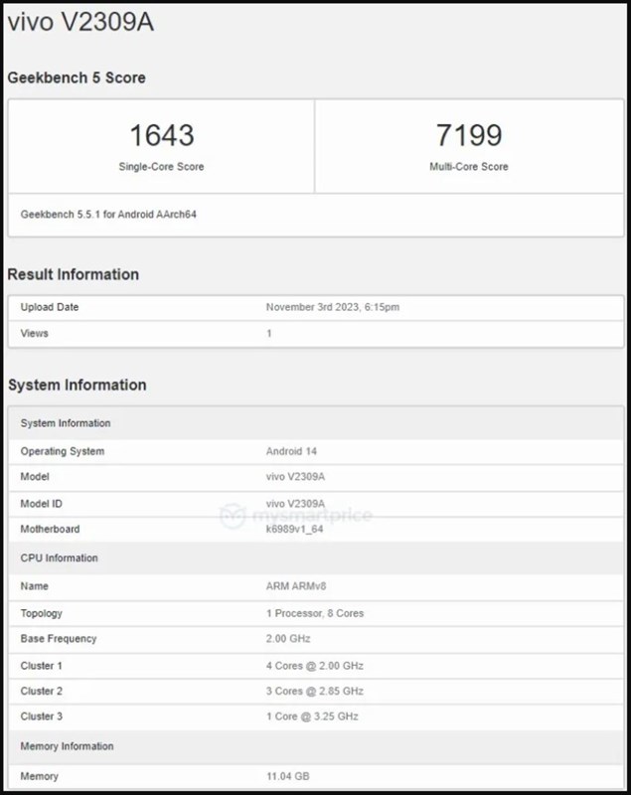Click the Name row label
631x795 pixels.
pyautogui.click(x=34, y=586)
